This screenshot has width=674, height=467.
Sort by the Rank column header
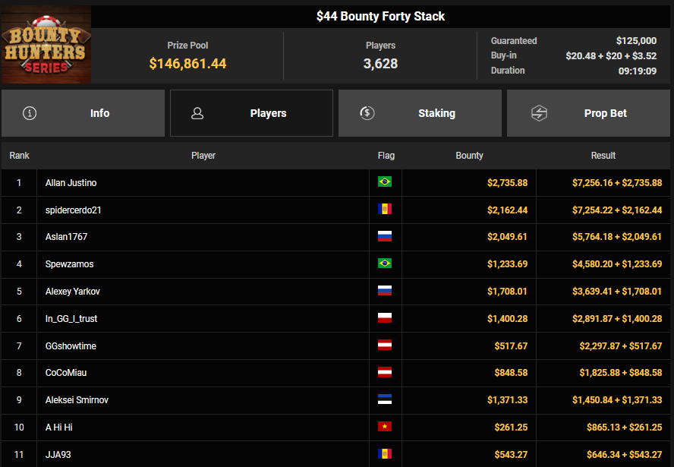click(19, 156)
